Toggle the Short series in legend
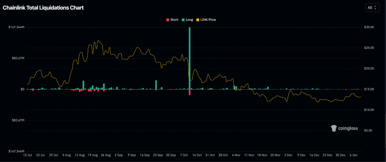 172,20
